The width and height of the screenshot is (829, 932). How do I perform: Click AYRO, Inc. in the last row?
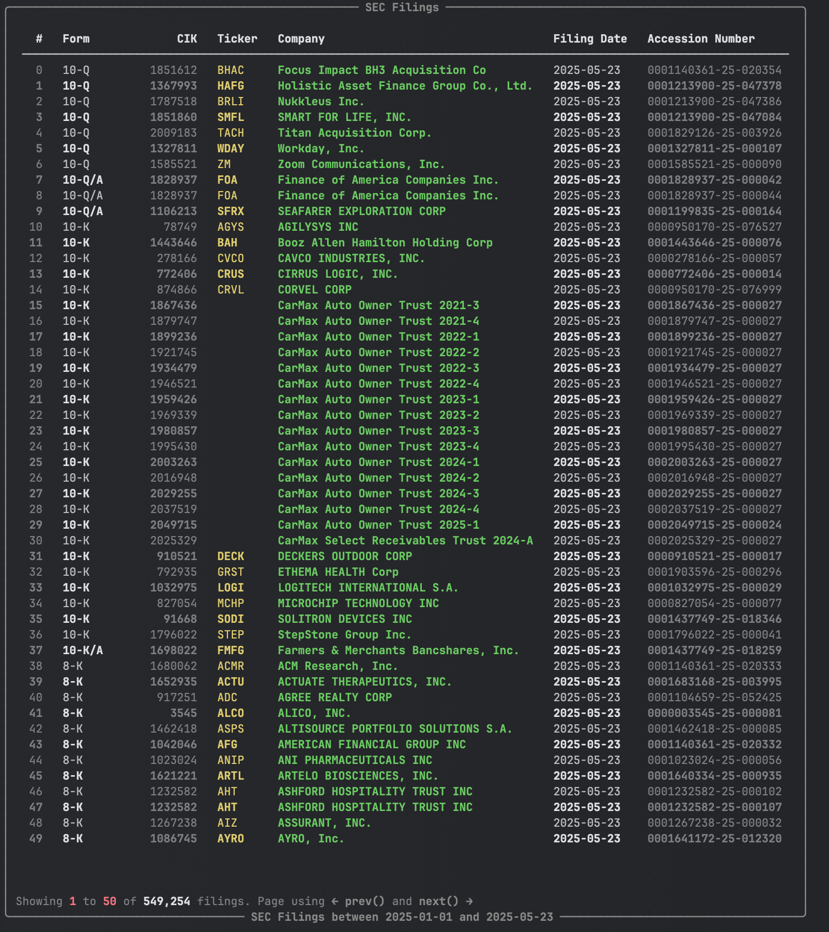[x=311, y=838]
